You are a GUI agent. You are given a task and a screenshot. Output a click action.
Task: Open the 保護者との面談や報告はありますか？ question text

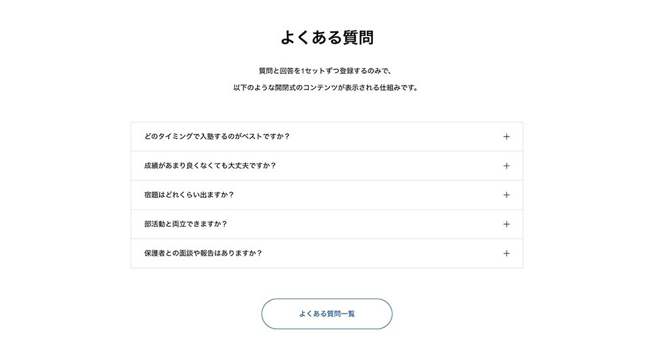click(x=203, y=254)
